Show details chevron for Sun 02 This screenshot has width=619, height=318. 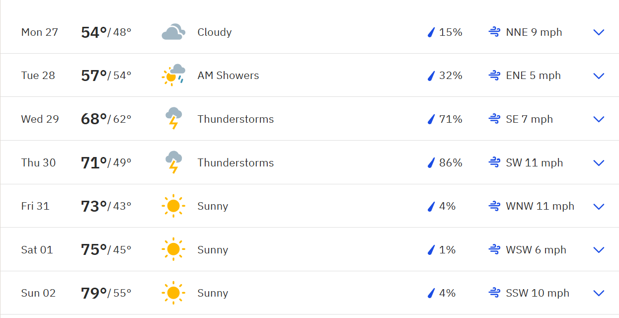pos(599,293)
